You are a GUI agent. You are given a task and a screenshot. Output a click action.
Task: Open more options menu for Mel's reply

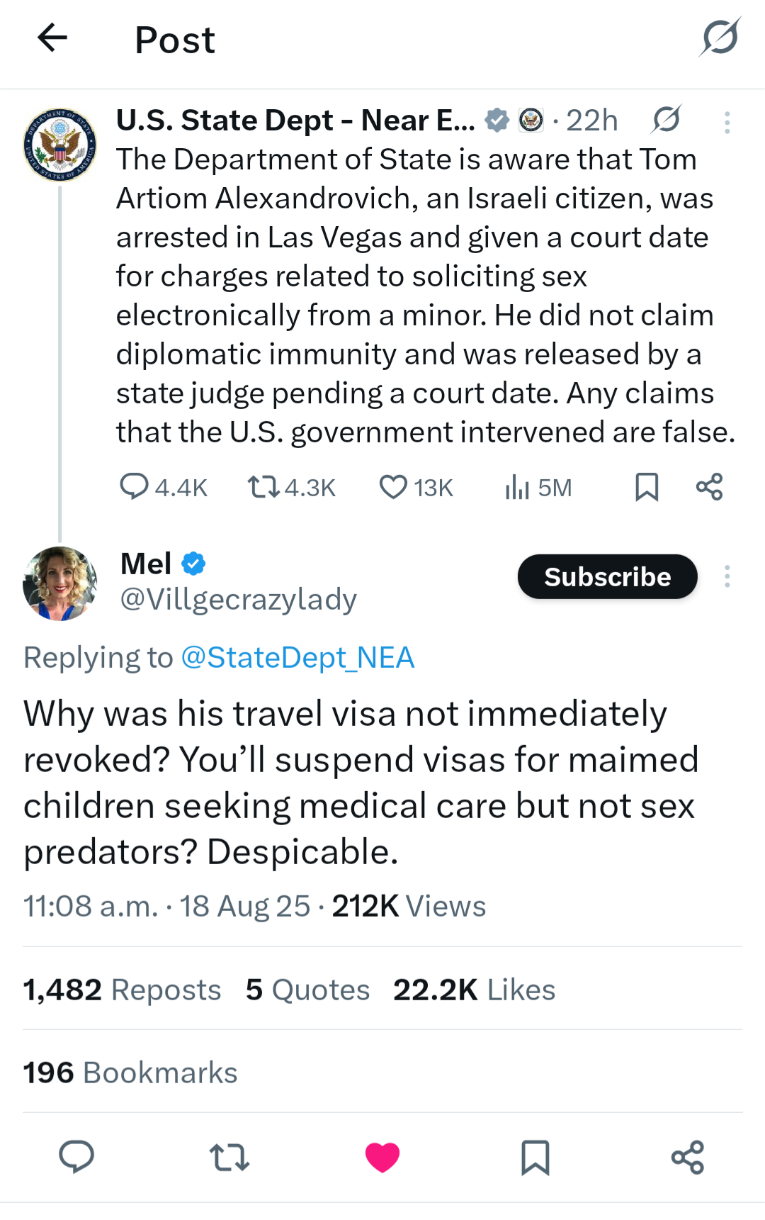pos(727,576)
